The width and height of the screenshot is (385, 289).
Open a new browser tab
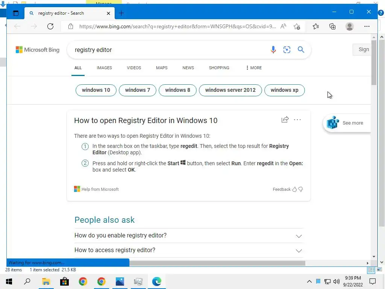[121, 13]
